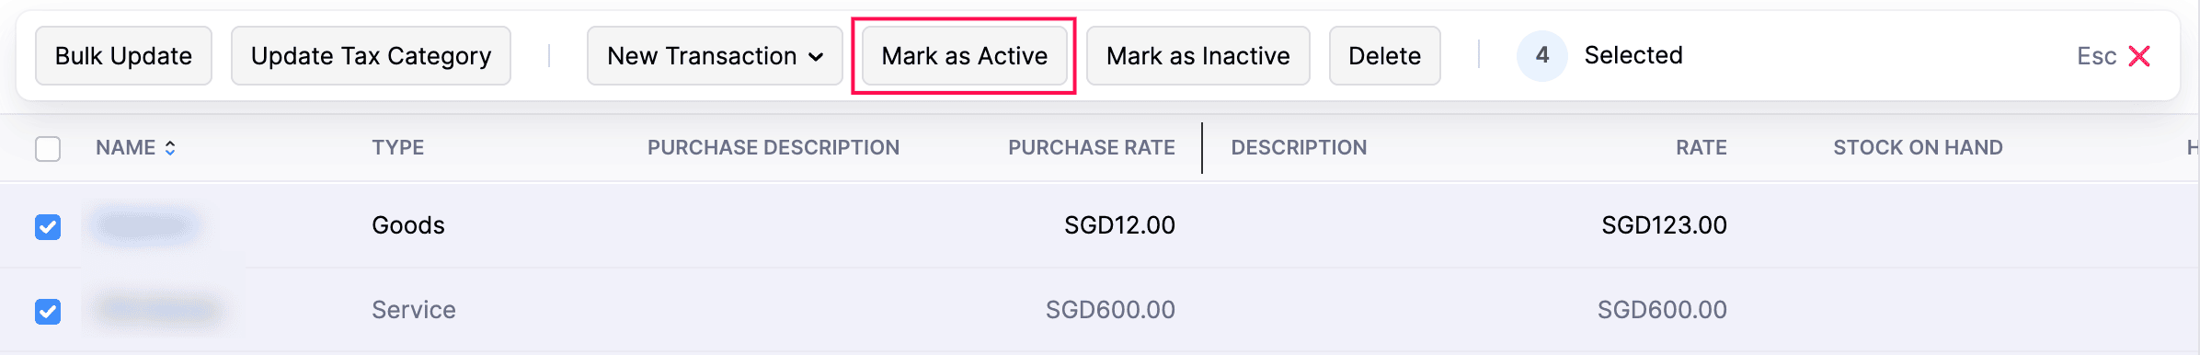The width and height of the screenshot is (2200, 355).
Task: Click Mark as Inactive button
Action: coord(1197,56)
